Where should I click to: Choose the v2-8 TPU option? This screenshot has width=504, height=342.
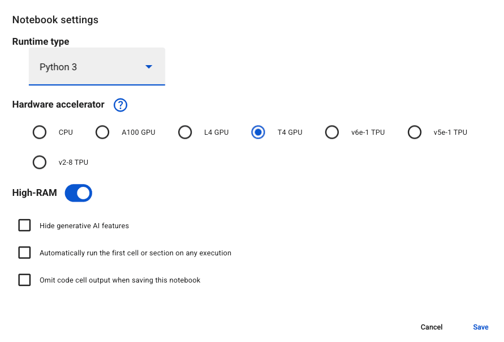40,163
